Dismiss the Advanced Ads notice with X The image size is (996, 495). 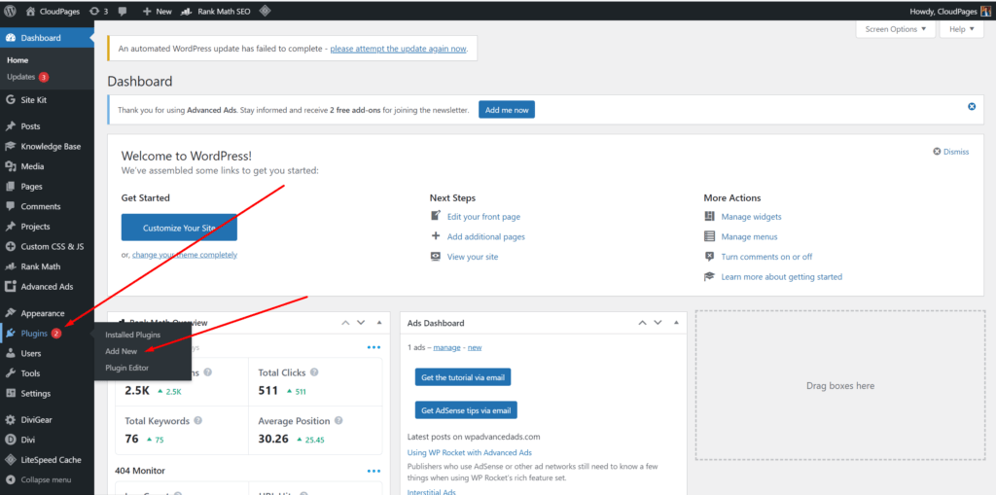point(972,107)
